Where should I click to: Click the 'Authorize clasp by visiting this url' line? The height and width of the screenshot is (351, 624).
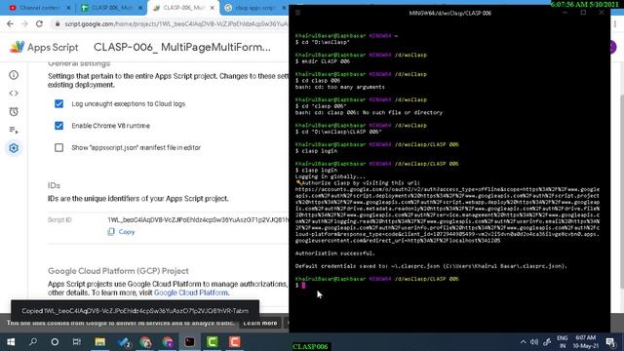tap(358, 182)
